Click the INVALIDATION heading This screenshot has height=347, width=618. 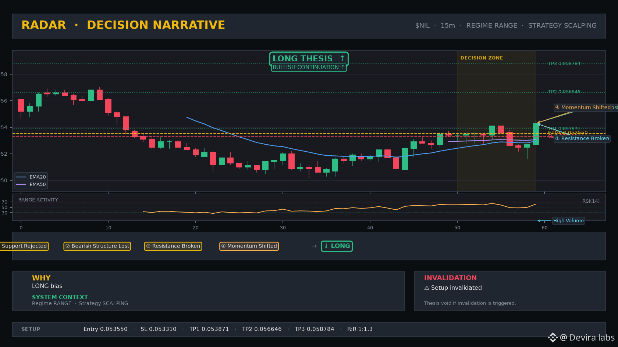click(450, 278)
